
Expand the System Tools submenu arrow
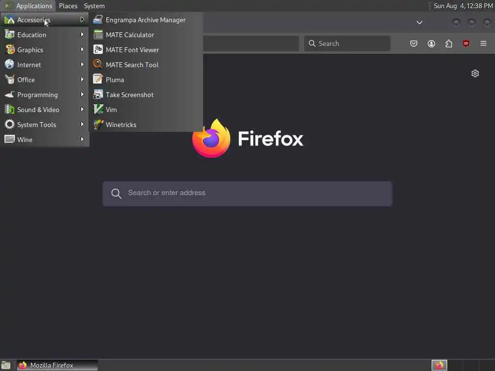[x=82, y=124]
